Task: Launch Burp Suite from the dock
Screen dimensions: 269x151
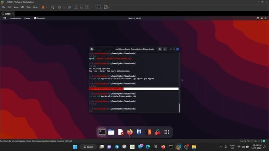Action: coord(148,132)
